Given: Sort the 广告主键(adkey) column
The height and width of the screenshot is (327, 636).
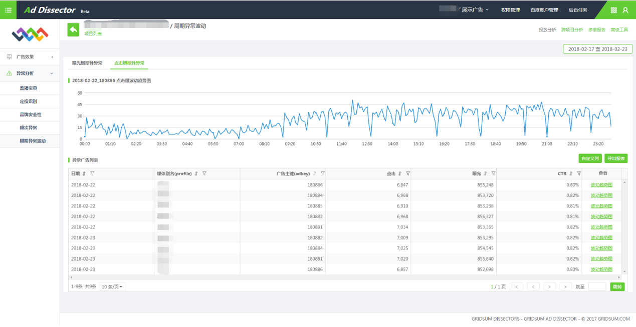Looking at the screenshot, I should [x=314, y=173].
